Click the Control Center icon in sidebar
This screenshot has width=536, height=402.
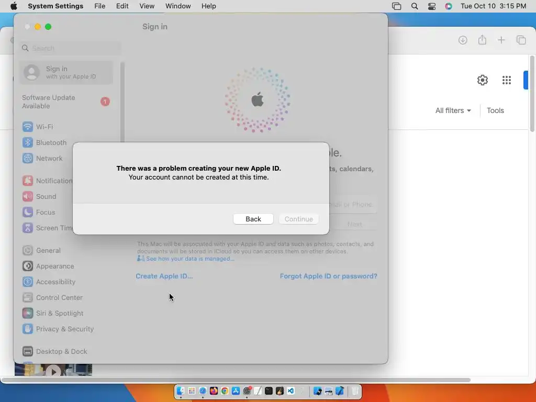[x=28, y=298]
